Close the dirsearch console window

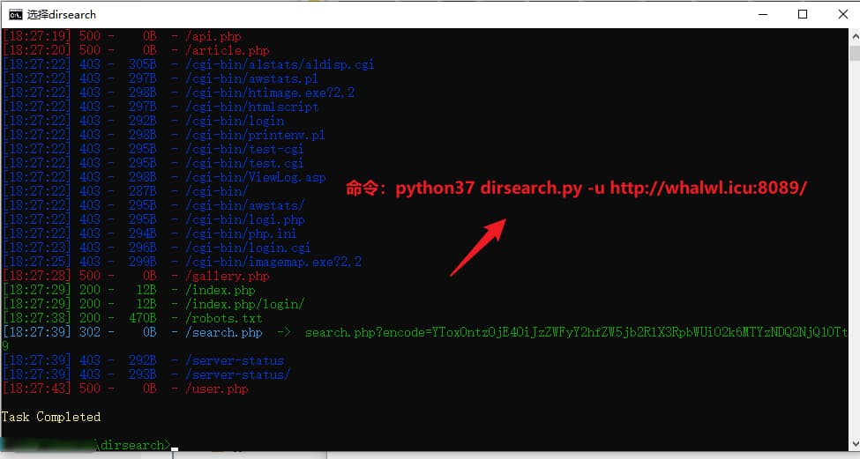click(x=843, y=14)
